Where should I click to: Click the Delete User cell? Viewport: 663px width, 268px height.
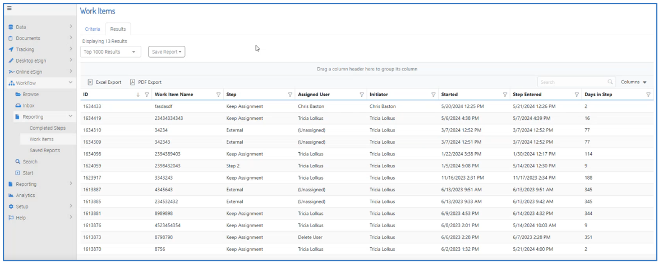click(310, 237)
